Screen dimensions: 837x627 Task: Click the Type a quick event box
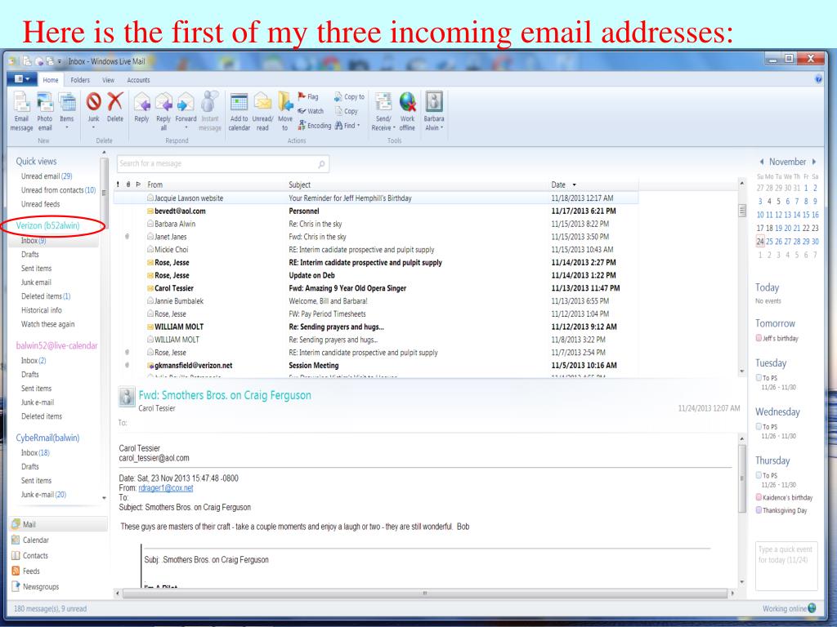[x=786, y=567]
